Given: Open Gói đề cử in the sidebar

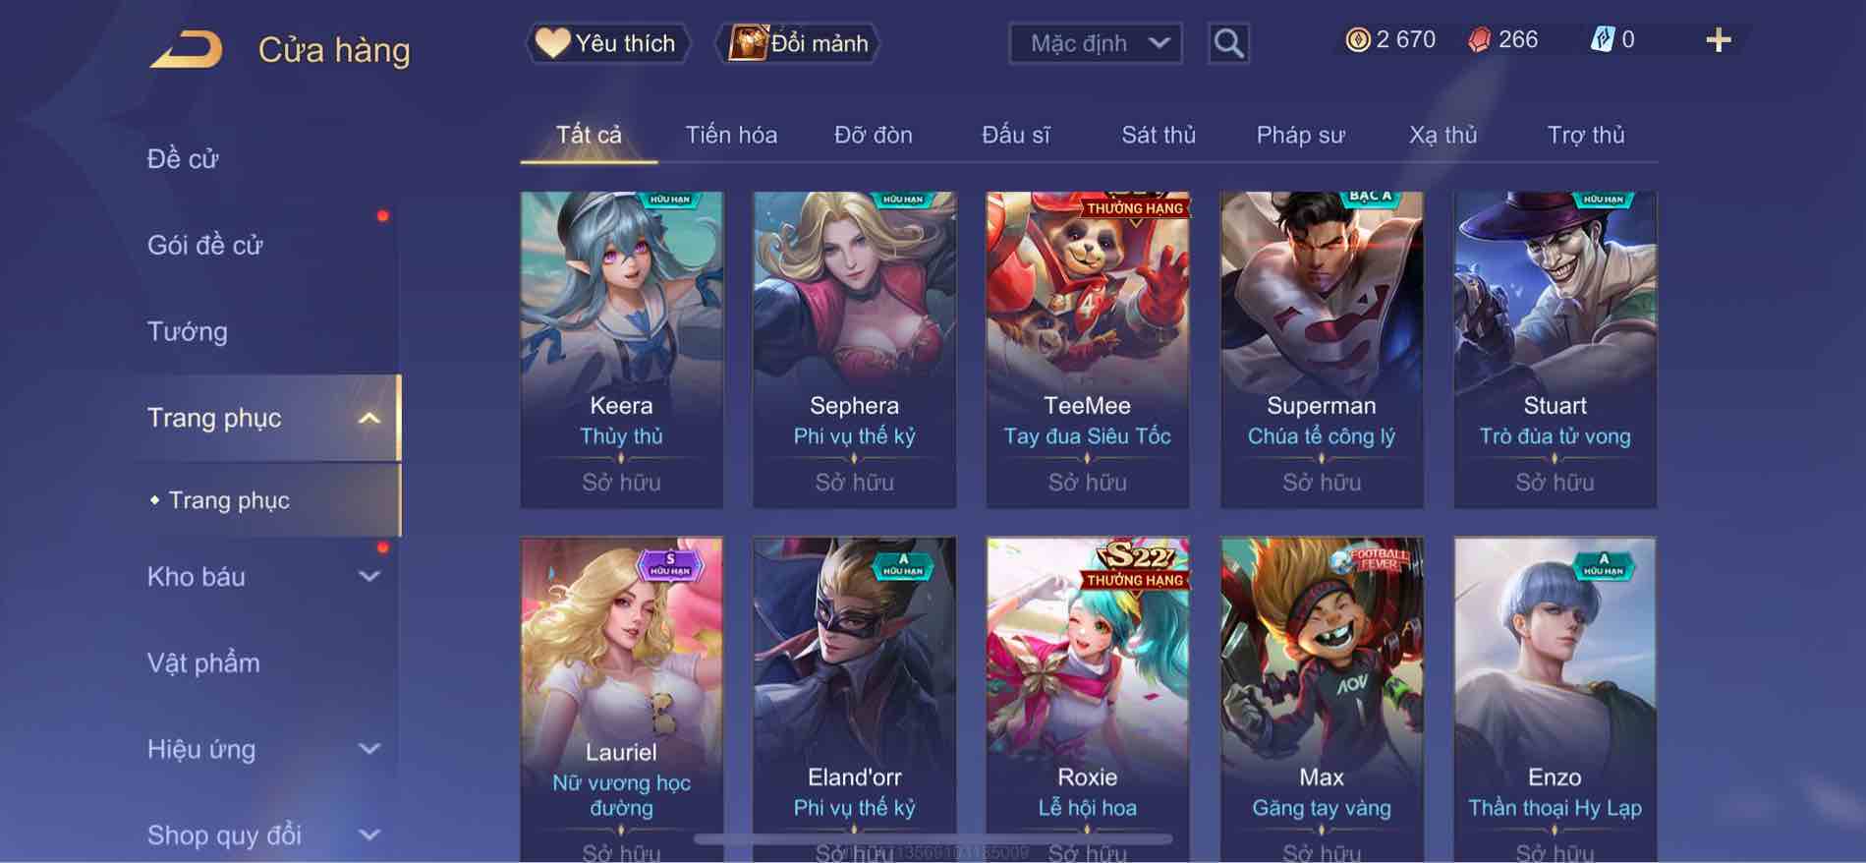Looking at the screenshot, I should (204, 245).
